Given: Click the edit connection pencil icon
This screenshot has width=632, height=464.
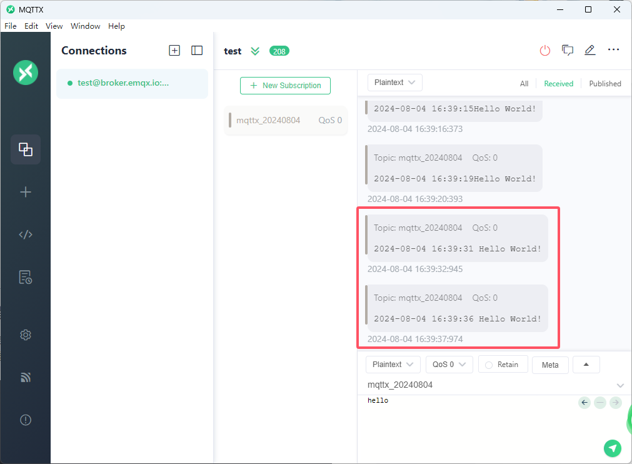Looking at the screenshot, I should click(589, 51).
